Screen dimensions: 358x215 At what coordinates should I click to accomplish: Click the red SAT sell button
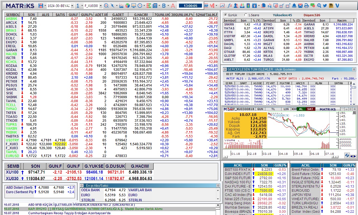point(310,109)
